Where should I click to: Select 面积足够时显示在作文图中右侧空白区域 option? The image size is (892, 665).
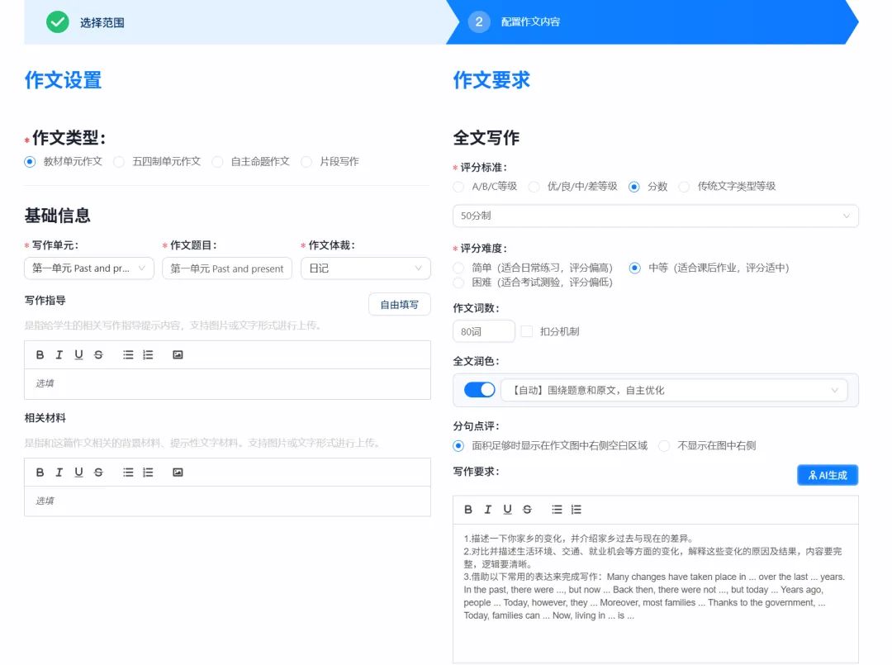pos(458,445)
